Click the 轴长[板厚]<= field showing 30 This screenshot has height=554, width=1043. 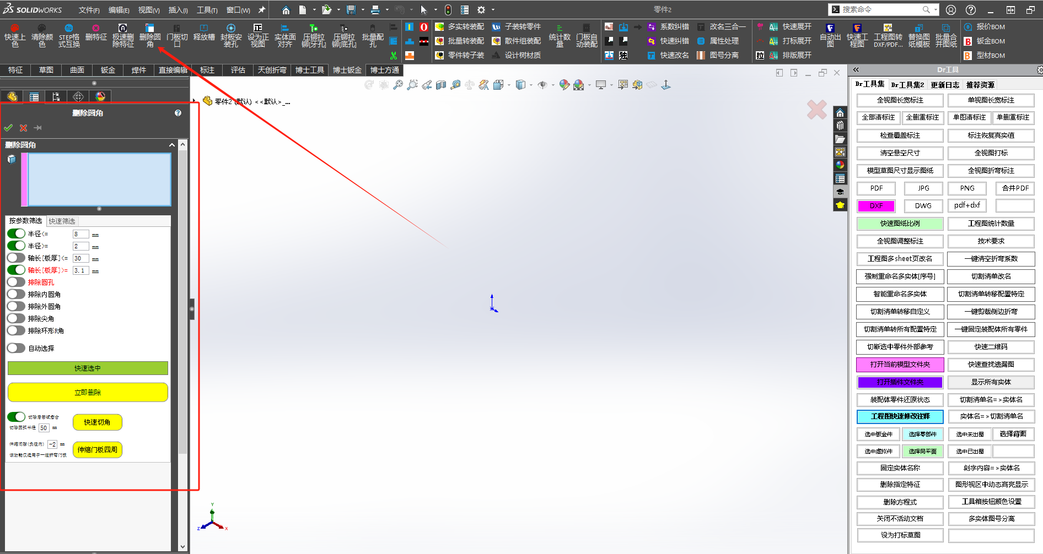click(x=80, y=258)
